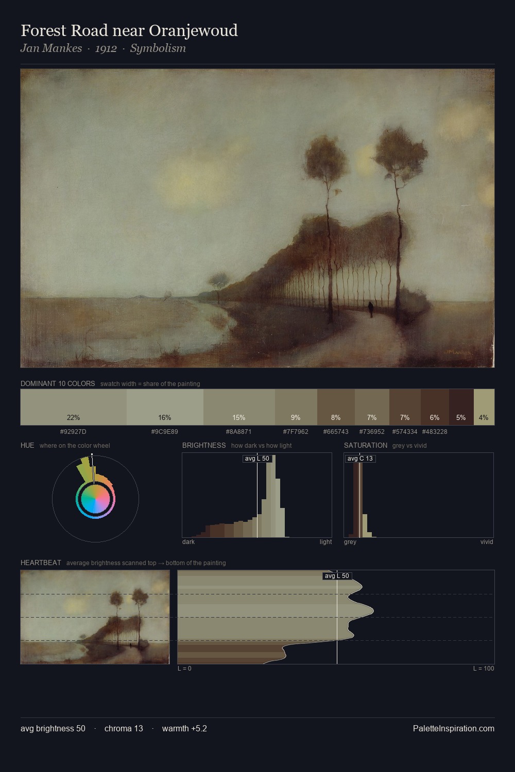Screen dimensions: 515x772
Task: Click the 16% swatch #9C9E89
Action: (x=165, y=407)
